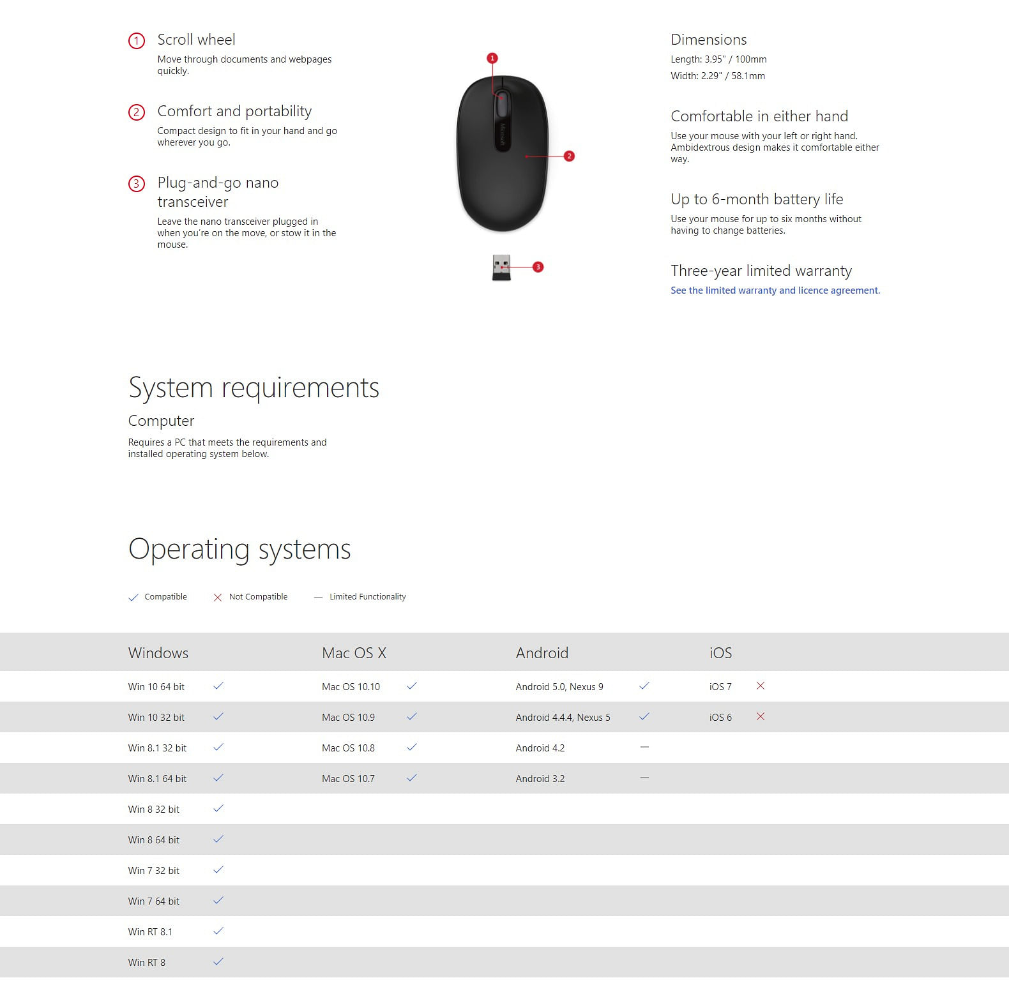Screen dimensions: 1009x994
Task: Click the checkmark beside Mac OS 10.8
Action: (x=412, y=747)
